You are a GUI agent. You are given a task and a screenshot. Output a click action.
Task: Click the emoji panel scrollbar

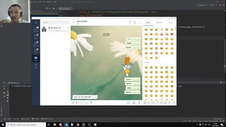(176, 28)
